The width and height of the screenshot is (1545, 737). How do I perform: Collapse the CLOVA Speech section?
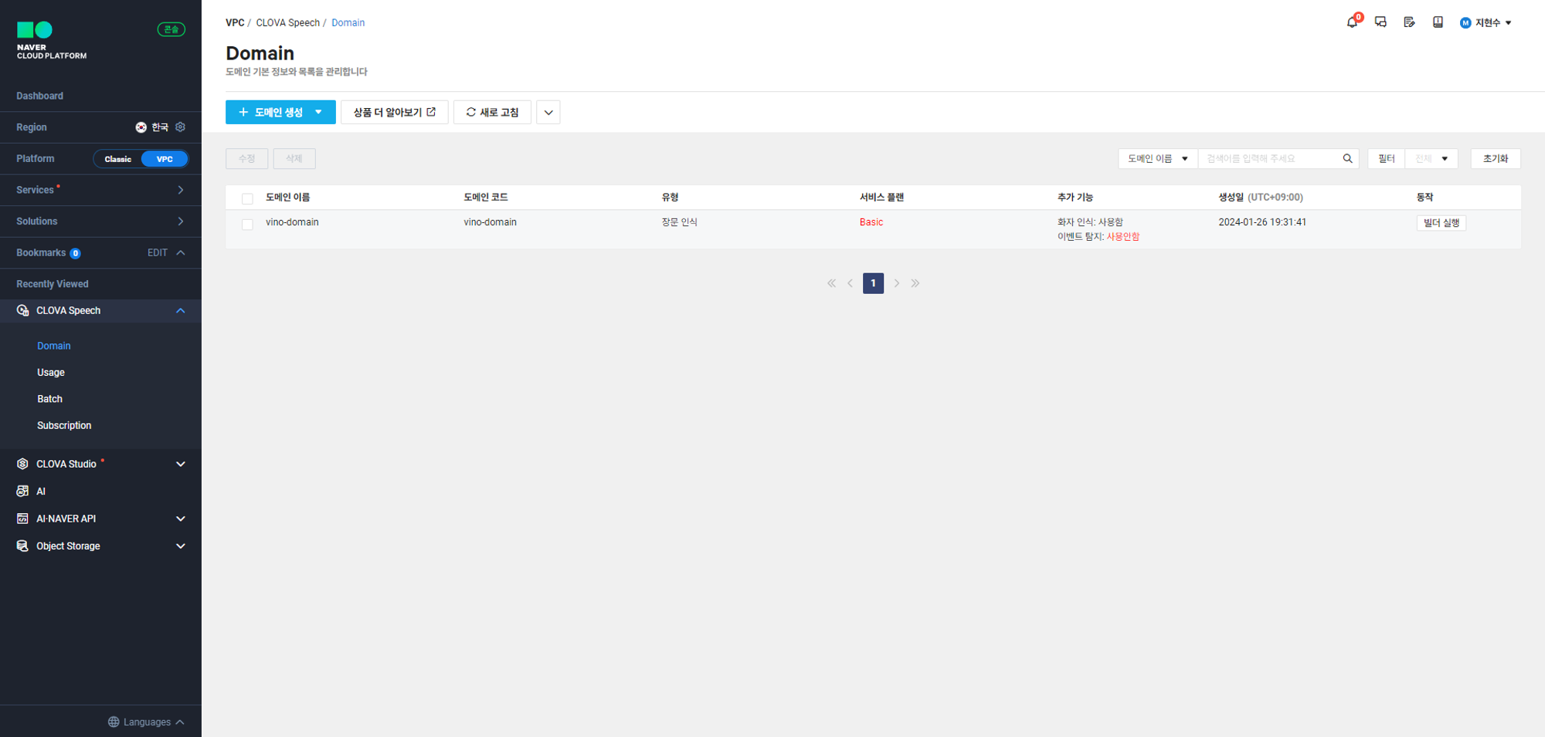pos(181,310)
